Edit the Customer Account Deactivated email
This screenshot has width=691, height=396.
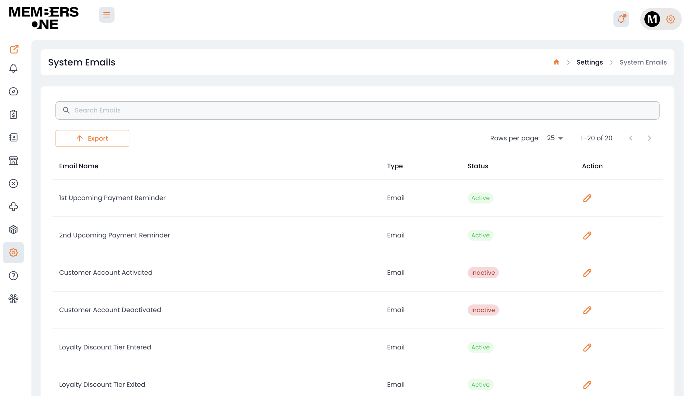[x=587, y=310]
